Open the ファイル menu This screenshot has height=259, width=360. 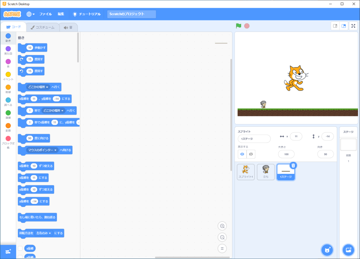tap(45, 14)
